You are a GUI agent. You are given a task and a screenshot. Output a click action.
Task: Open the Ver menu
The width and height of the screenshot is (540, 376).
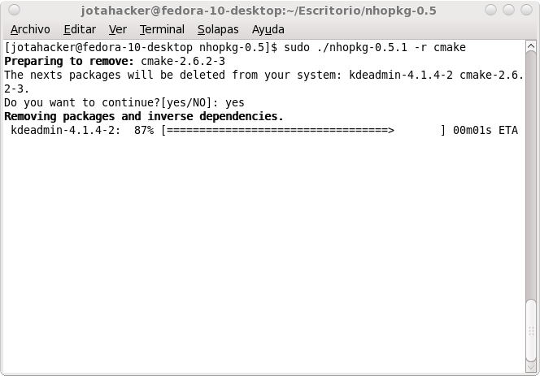click(117, 29)
